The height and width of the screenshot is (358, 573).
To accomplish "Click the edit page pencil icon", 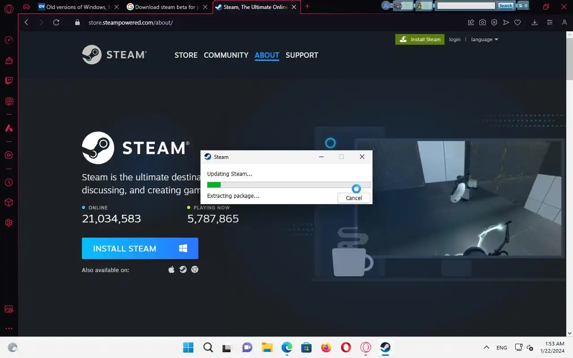I will (471, 22).
